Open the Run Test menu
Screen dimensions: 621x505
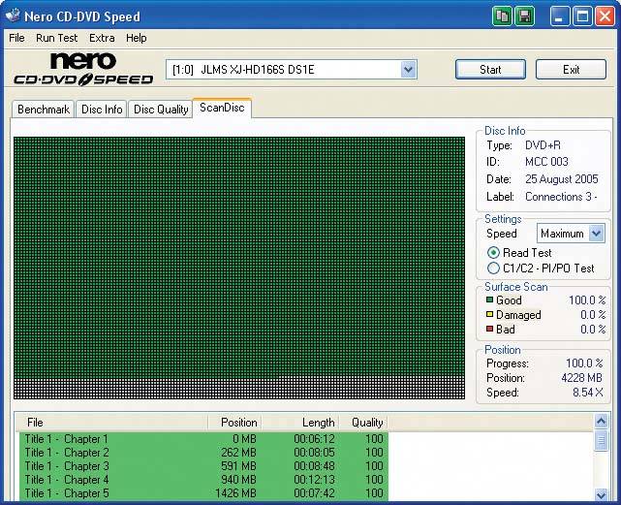pyautogui.click(x=56, y=38)
